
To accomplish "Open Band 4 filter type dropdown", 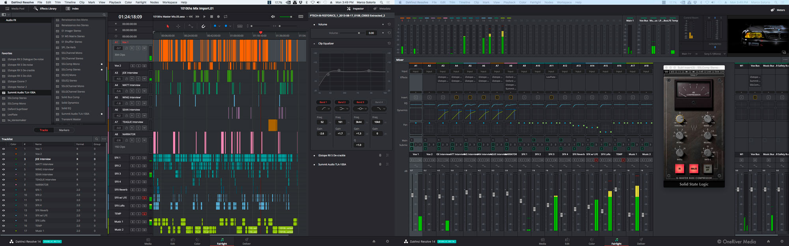I will [x=379, y=109].
